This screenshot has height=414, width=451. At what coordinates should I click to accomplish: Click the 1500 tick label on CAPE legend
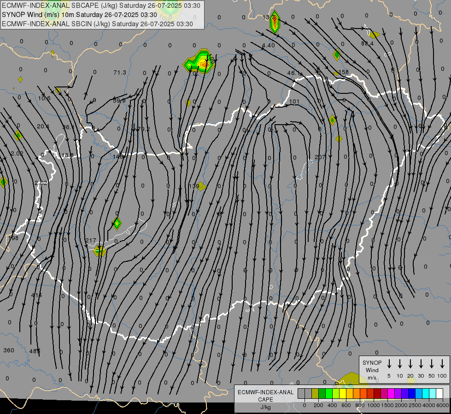387,405
